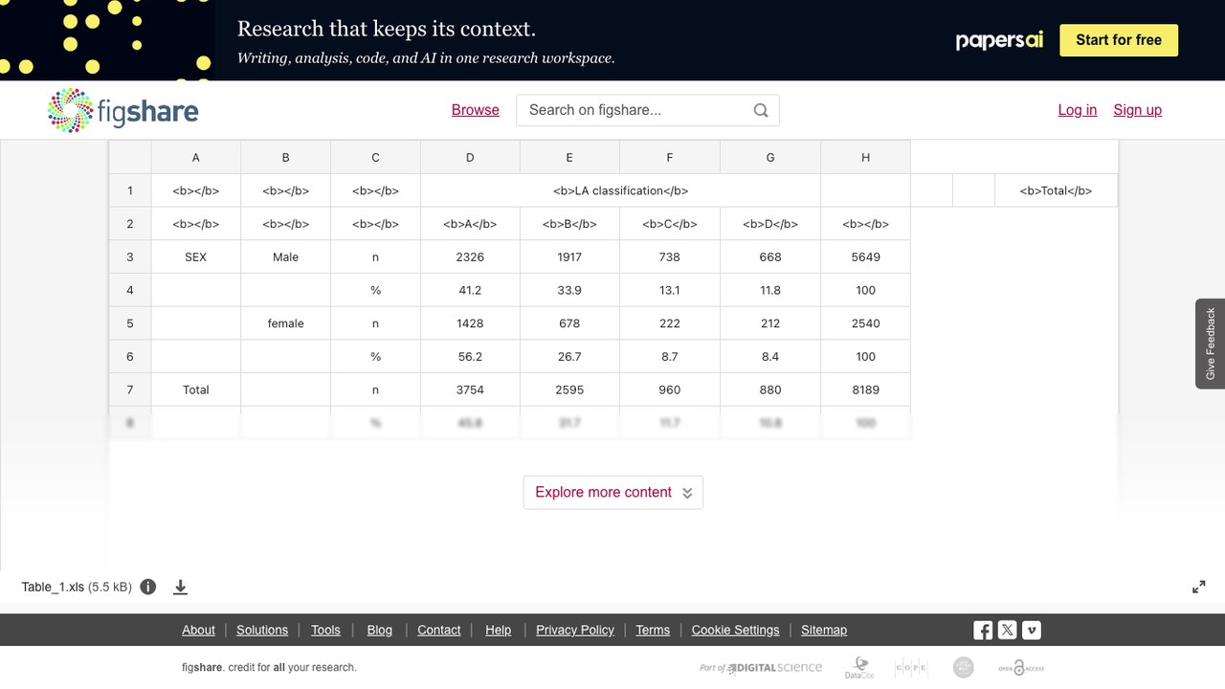Click the Log in link

tap(1078, 110)
